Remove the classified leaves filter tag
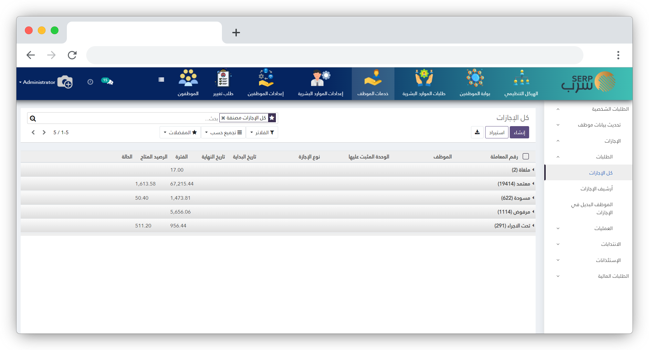Viewport: 649px width, 350px height. coord(223,118)
